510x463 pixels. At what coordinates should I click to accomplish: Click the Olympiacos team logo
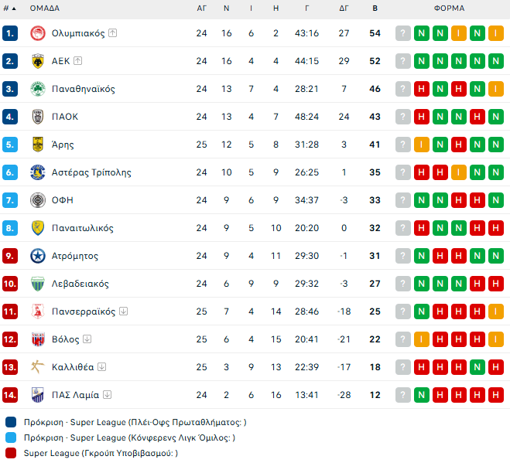point(37,33)
